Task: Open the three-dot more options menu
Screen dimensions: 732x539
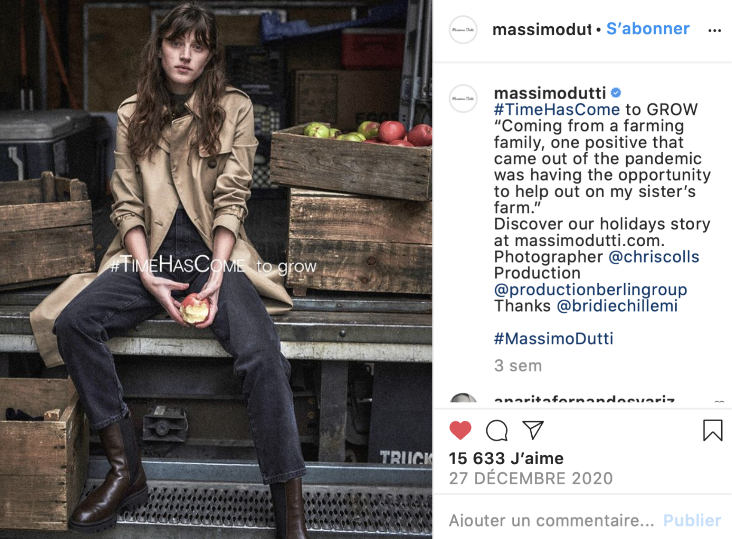Action: tap(714, 30)
